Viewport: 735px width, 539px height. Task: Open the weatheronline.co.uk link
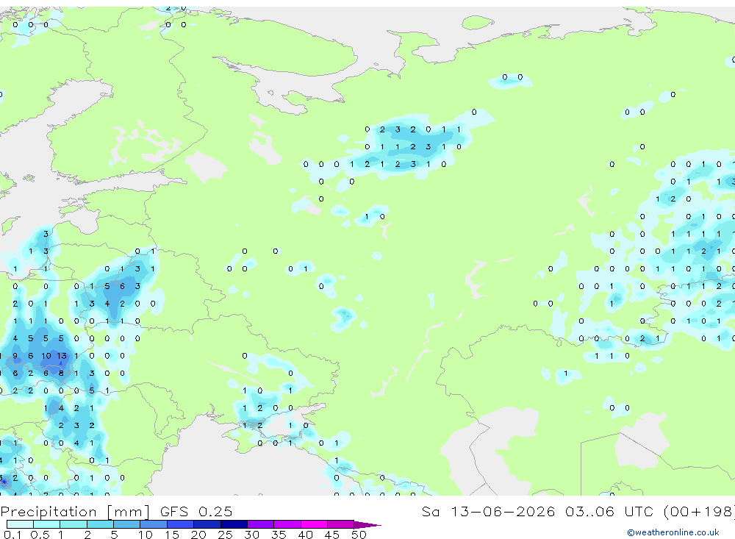673,532
